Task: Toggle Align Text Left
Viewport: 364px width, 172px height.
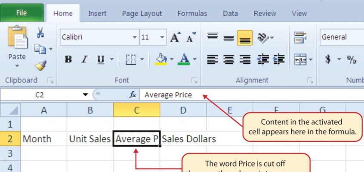Action: (213, 59)
